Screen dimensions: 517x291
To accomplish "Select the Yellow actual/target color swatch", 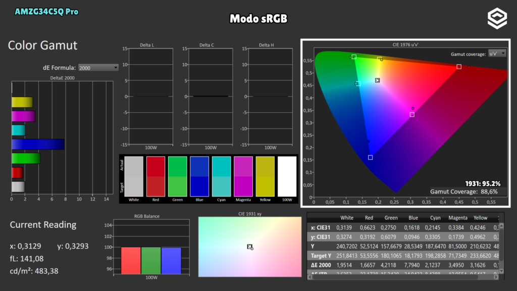I will (x=265, y=176).
